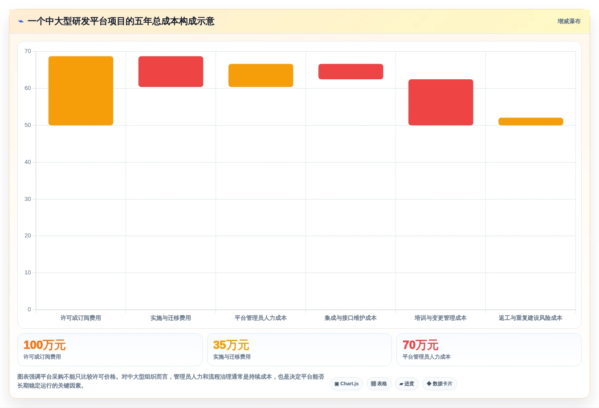The image size is (599, 408).
Task: Click the x-axis label 平台管理员人力成本
Action: (261, 318)
